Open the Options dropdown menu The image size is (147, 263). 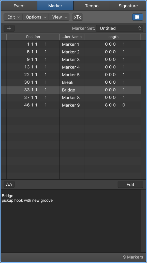coord(35,17)
